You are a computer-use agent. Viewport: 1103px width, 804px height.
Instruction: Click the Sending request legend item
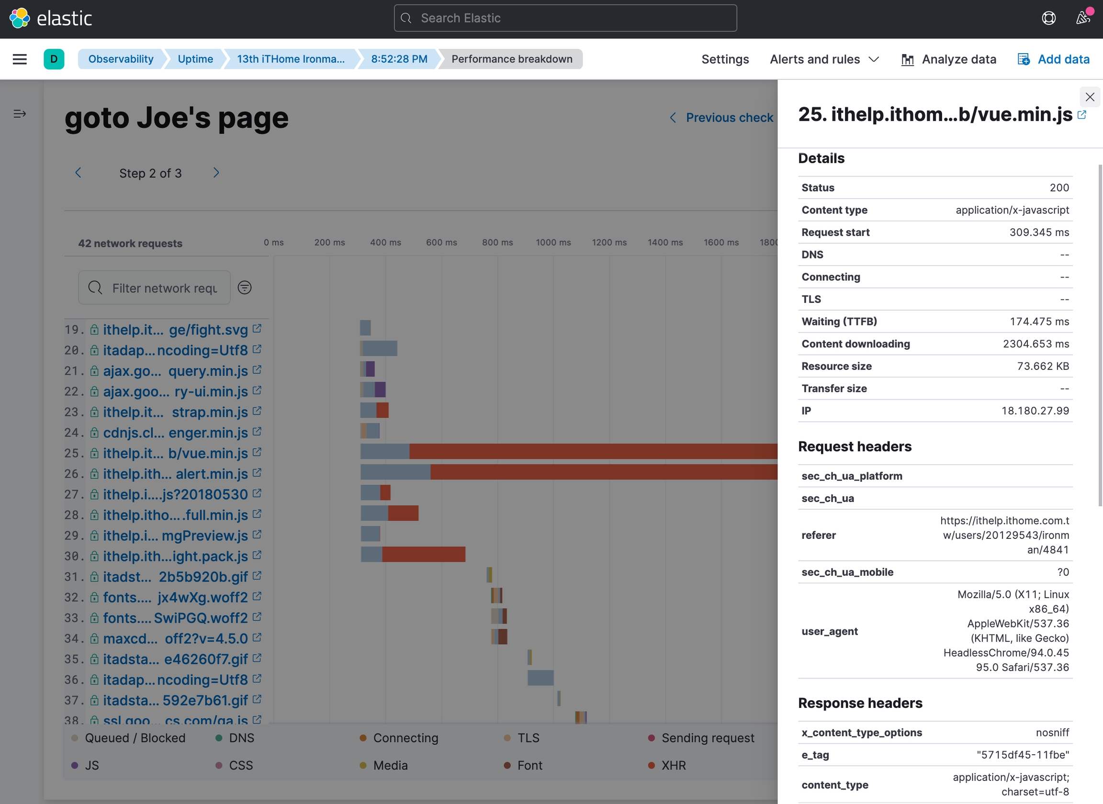point(701,738)
